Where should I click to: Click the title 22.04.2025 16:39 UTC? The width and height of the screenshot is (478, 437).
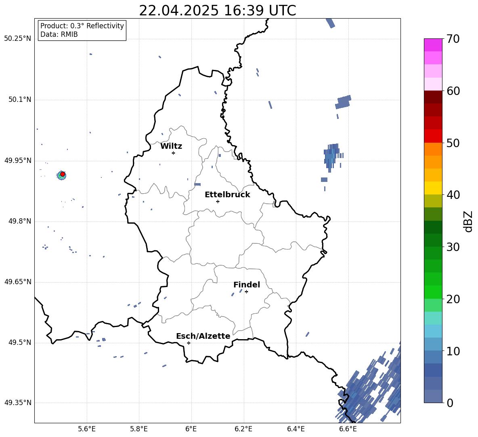click(218, 11)
